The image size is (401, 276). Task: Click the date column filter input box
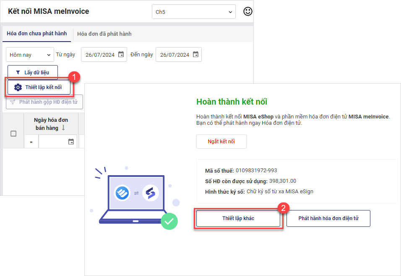click(x=58, y=142)
